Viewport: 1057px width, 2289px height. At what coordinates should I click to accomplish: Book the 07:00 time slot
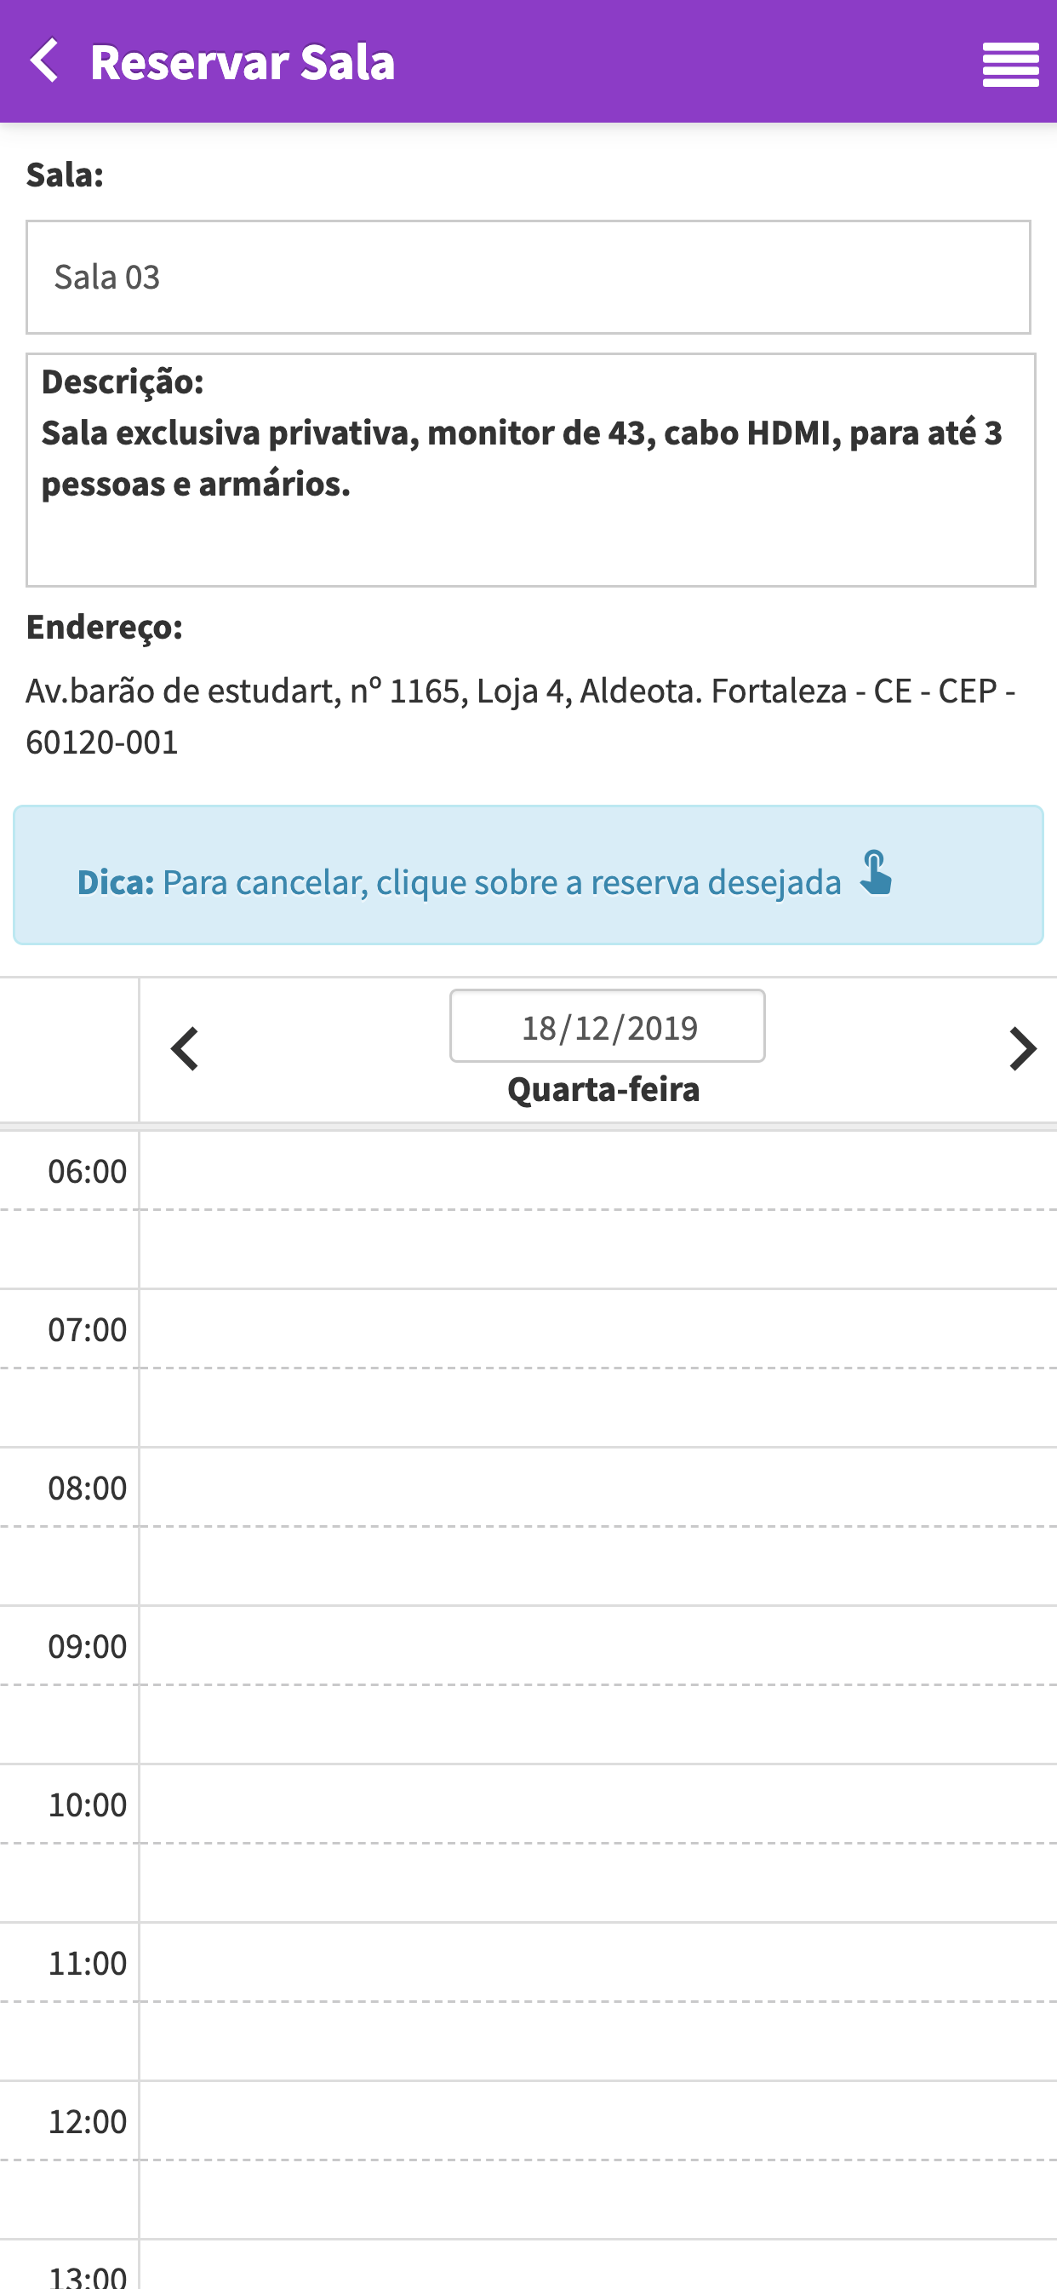[x=597, y=1328]
